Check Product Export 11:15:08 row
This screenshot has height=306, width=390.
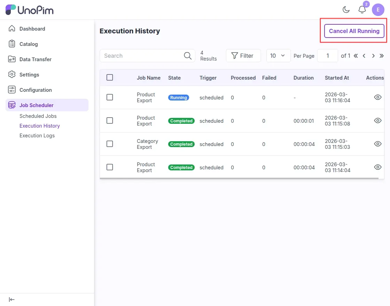[110, 120]
